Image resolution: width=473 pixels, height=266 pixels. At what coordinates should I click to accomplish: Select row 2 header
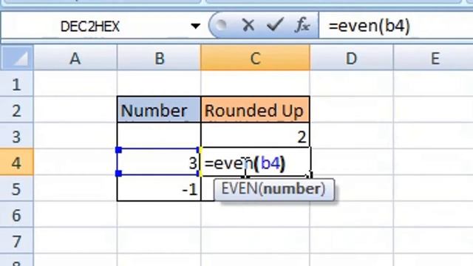tap(16, 110)
